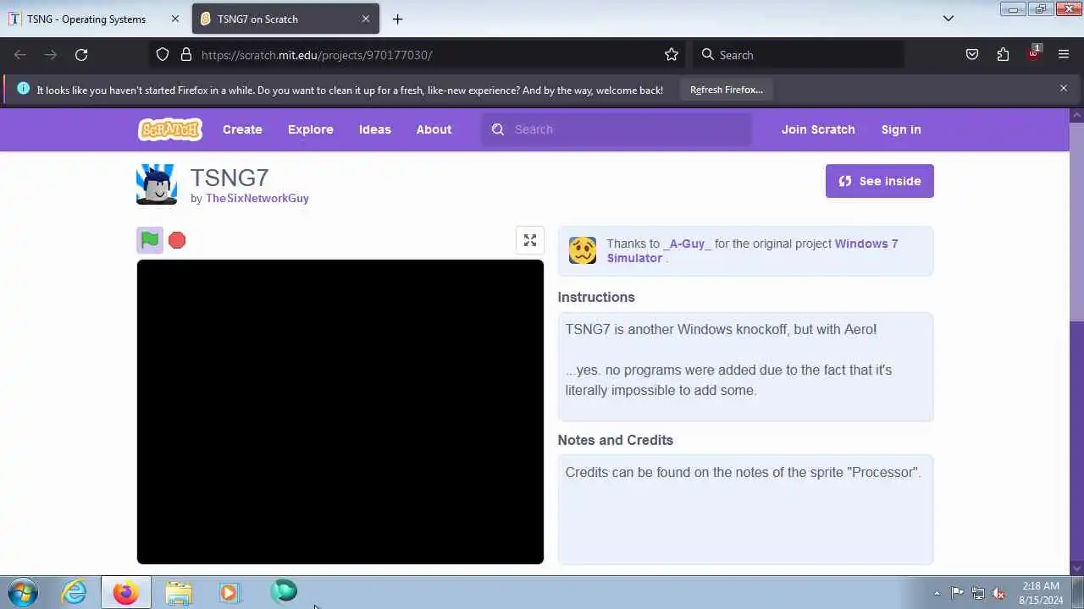1084x609 pixels.
Task: Click the notification info icon
Action: tap(23, 89)
